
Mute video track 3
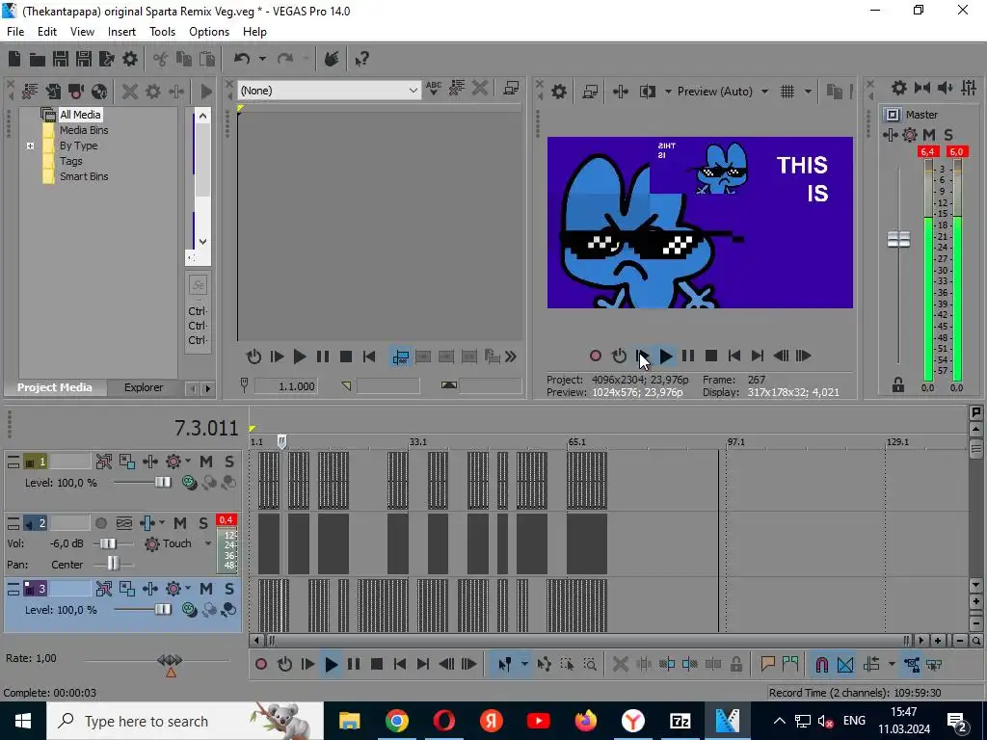(x=206, y=589)
